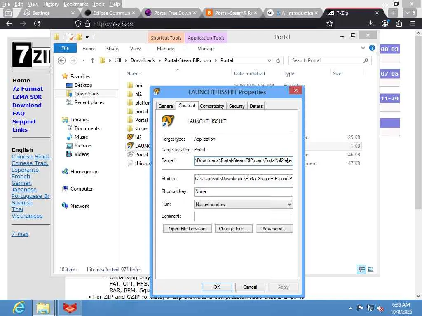The height and width of the screenshot is (316, 422).
Task: Click the Shortcut key field
Action: (x=243, y=192)
